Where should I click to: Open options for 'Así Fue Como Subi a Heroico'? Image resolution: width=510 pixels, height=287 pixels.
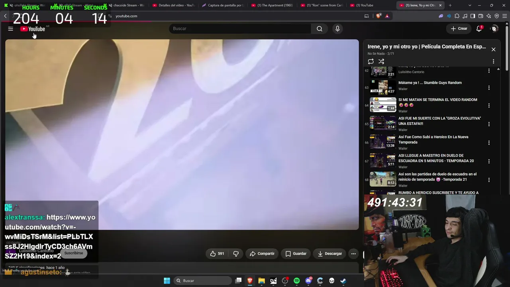pyautogui.click(x=489, y=143)
